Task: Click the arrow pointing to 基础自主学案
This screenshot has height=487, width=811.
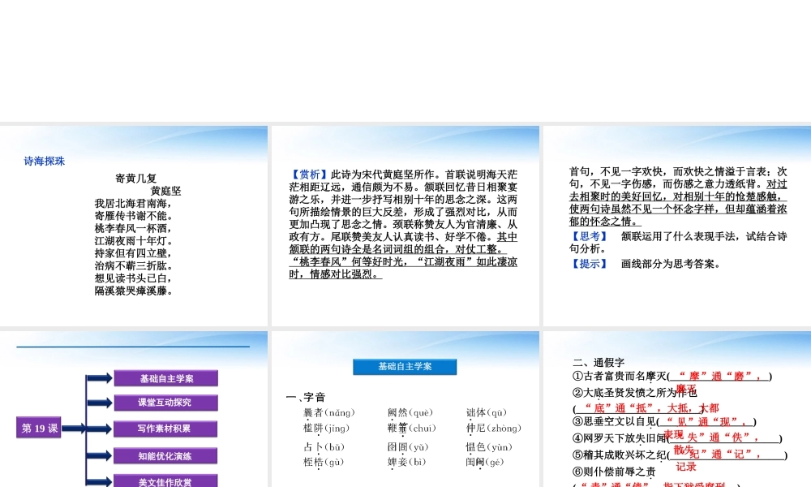Action: 99,378
